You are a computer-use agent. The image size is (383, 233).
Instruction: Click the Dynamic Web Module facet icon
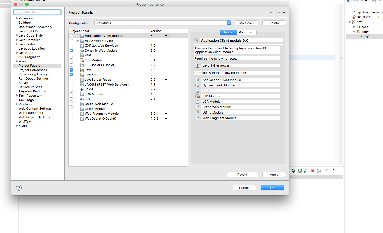click(x=82, y=50)
